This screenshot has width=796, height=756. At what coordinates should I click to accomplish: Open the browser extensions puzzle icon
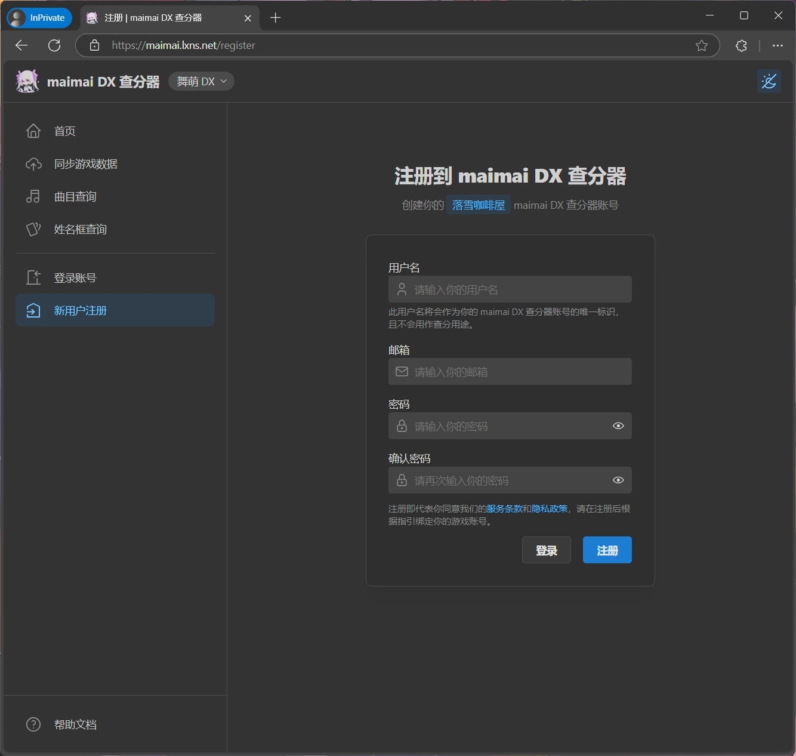pos(741,45)
